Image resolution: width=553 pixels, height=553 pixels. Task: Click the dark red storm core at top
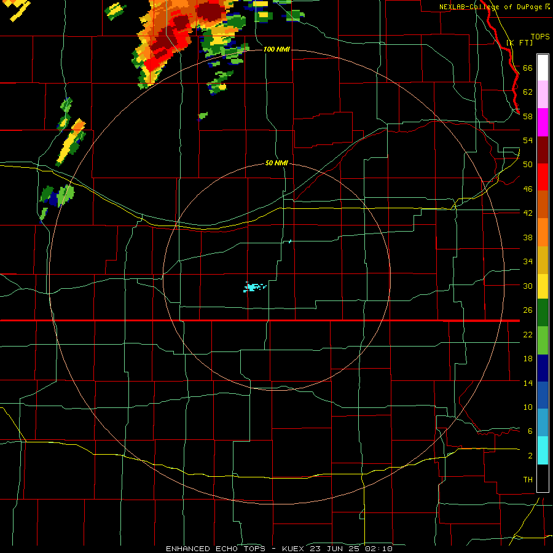[x=211, y=13]
